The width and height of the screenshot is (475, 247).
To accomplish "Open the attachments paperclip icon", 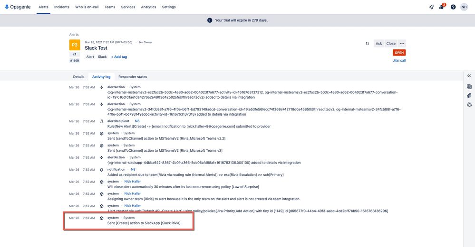I will pos(469,95).
